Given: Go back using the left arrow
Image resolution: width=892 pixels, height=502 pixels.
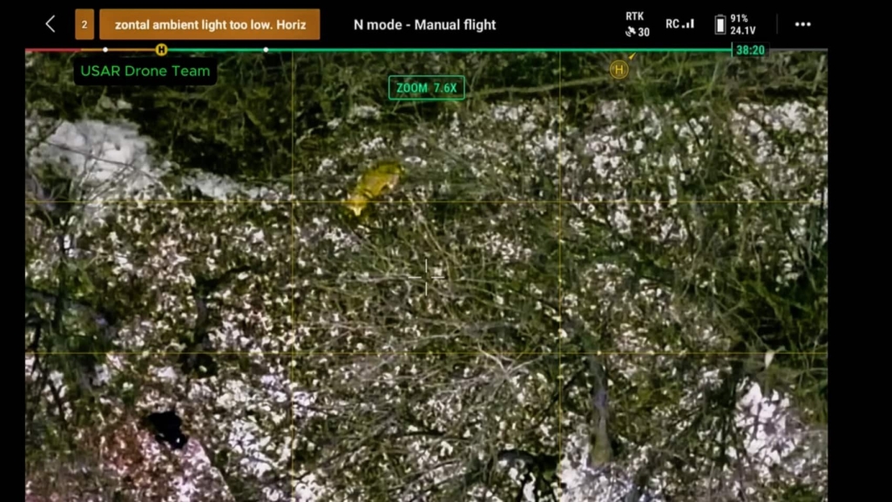Looking at the screenshot, I should pyautogui.click(x=51, y=24).
